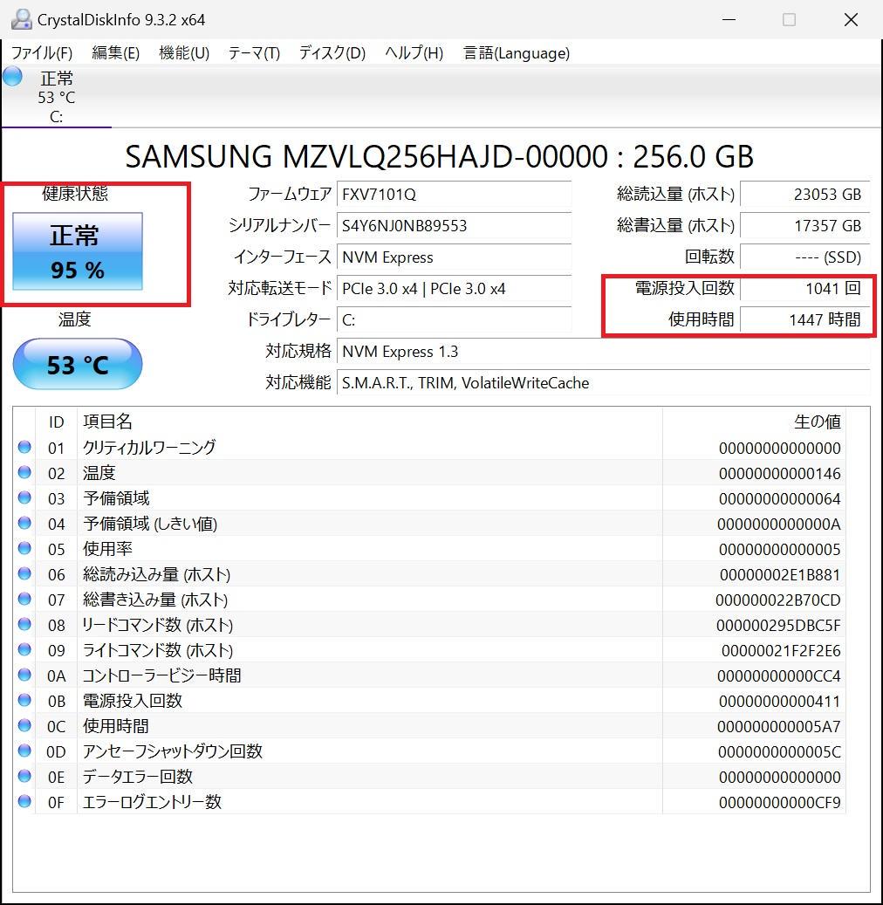Screen dimensions: 883x905
Task: Select the ライトコマンド数 (ホスト) row name
Action: [x=158, y=650]
